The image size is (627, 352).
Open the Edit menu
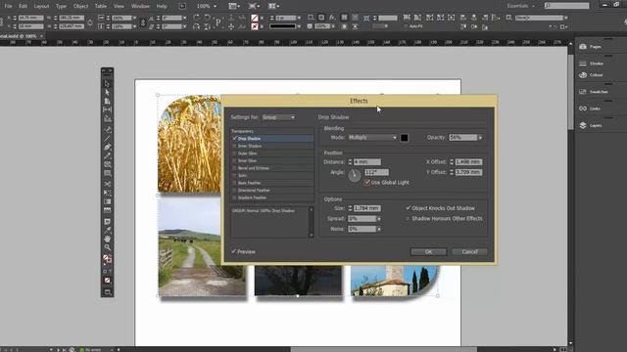click(24, 6)
